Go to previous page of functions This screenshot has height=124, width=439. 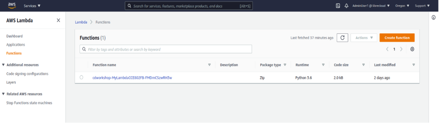click(387, 49)
